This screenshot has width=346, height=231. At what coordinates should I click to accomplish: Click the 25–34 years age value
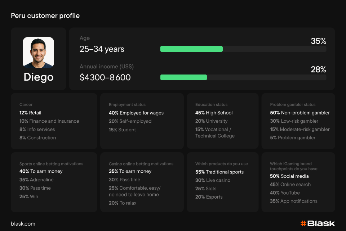102,49
